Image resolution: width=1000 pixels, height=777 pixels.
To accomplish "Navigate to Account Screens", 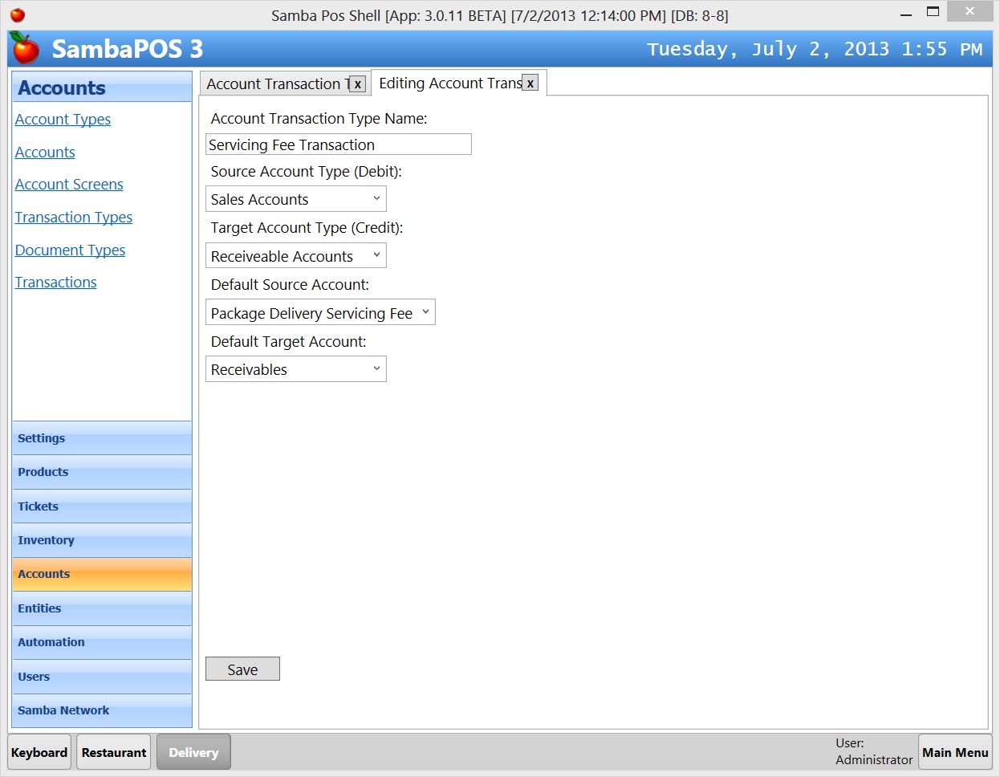I will (x=69, y=184).
